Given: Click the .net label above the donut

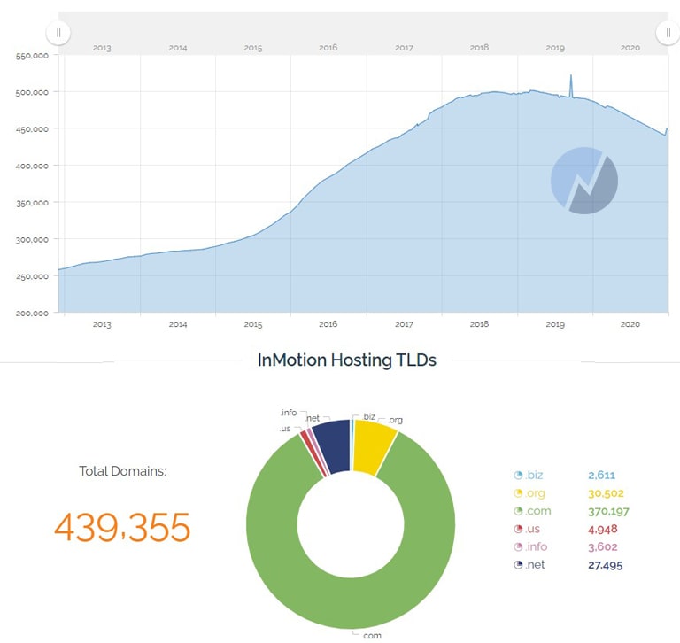Looking at the screenshot, I should coord(313,418).
